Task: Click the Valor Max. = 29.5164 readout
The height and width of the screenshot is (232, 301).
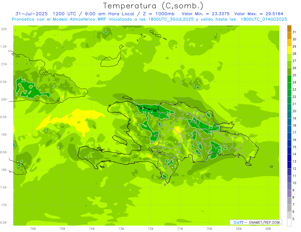Action: (259, 14)
